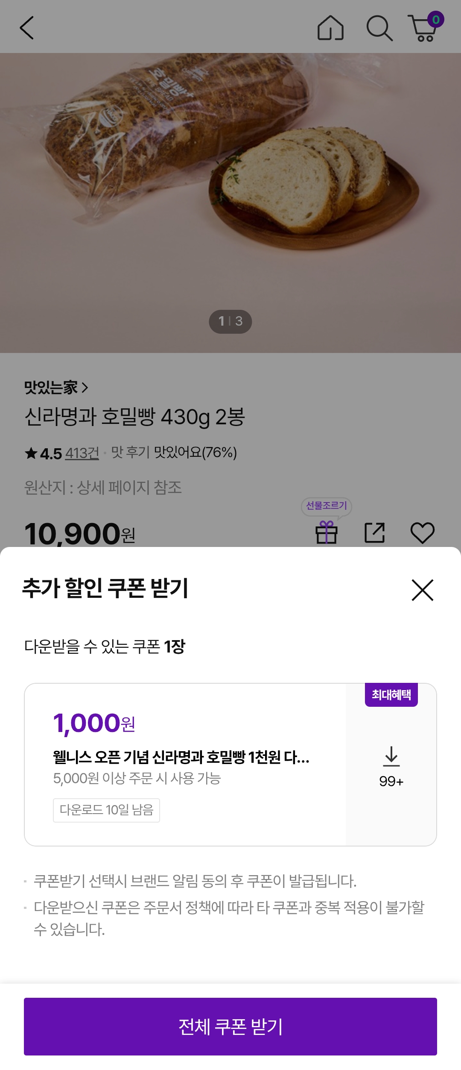This screenshot has height=1070, width=461.
Task: Download the 1,000원 coupon
Action: coord(391,765)
